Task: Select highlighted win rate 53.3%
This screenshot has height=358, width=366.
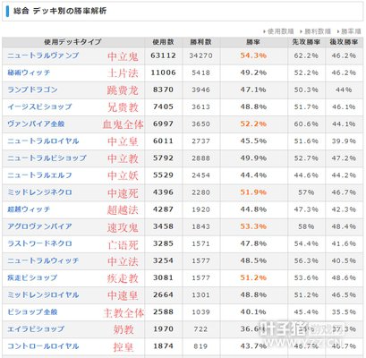Action: pos(253,226)
